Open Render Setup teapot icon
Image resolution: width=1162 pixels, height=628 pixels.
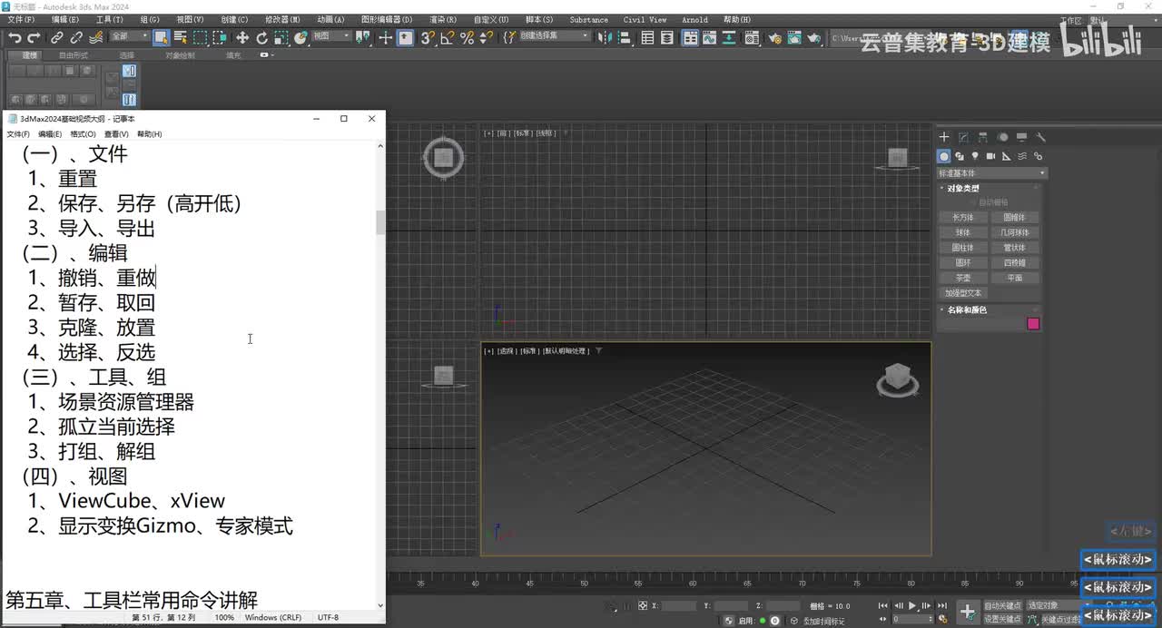point(775,37)
